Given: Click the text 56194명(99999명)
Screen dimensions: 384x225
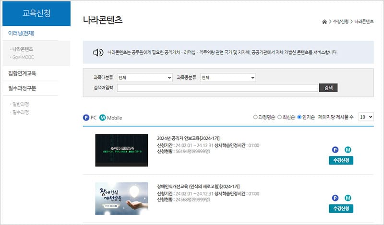Looking at the screenshot, I should tap(193, 151).
